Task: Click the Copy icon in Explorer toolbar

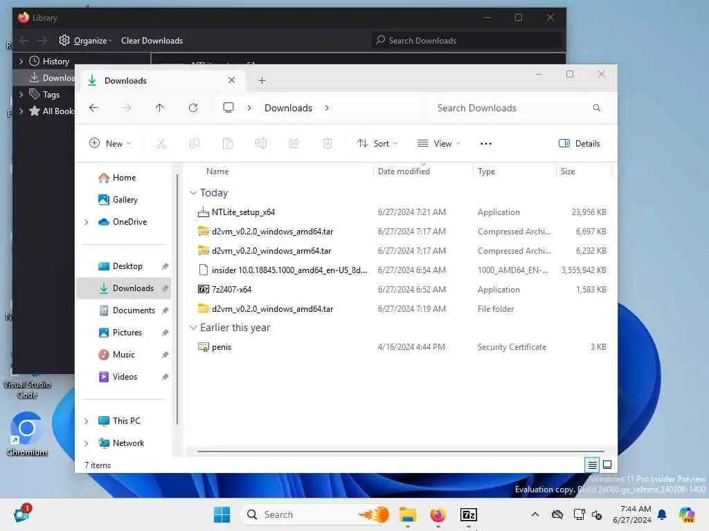Action: coord(195,144)
